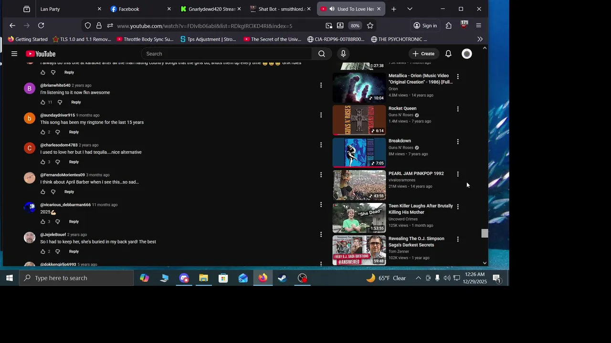Open Steam from the taskbar
Viewport: 611px width, 343px height.
pyautogui.click(x=283, y=278)
